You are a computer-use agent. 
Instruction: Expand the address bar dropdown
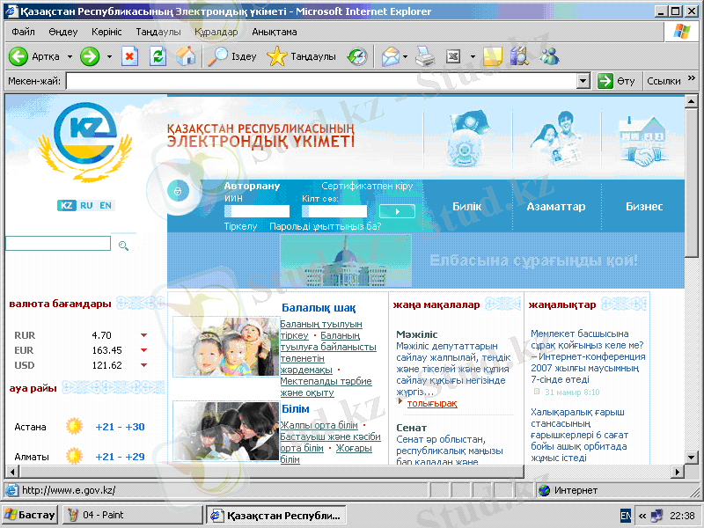(x=583, y=81)
